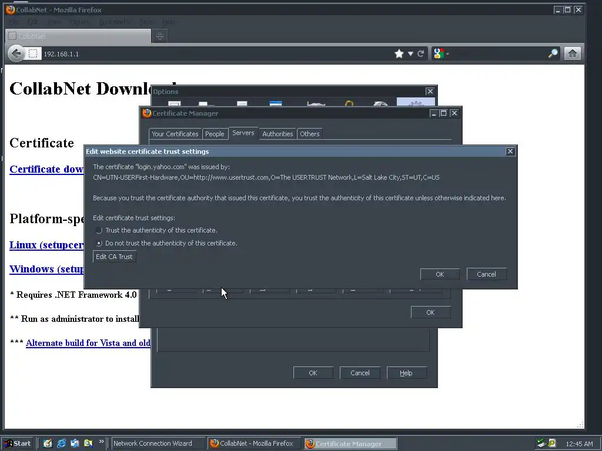Switch to the Others tab
This screenshot has height=451, width=602.
coord(310,134)
